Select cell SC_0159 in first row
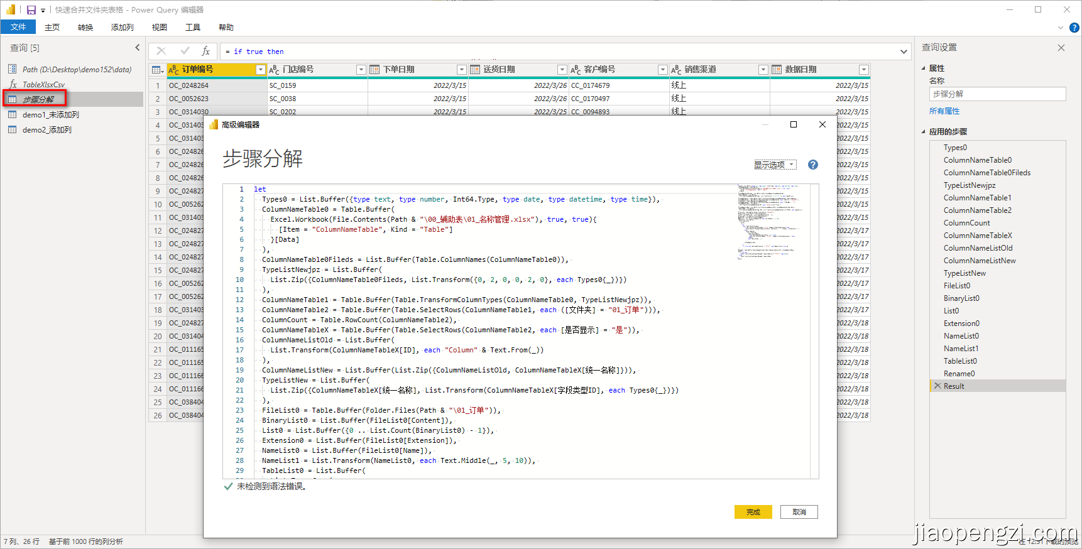 [x=317, y=85]
